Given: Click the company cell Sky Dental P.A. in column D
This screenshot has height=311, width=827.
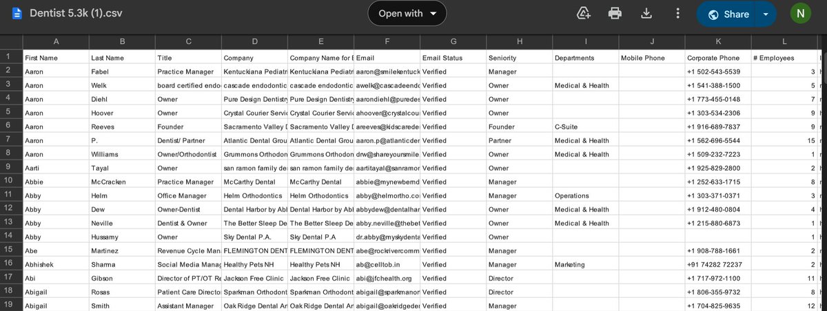Looking at the screenshot, I should click(254, 237).
